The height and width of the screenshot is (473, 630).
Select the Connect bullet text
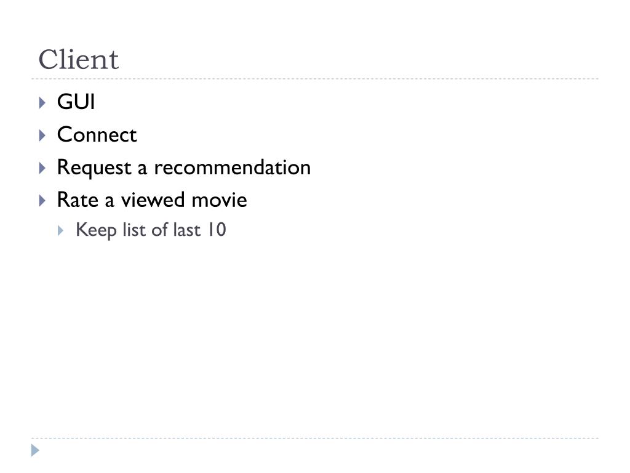click(97, 134)
